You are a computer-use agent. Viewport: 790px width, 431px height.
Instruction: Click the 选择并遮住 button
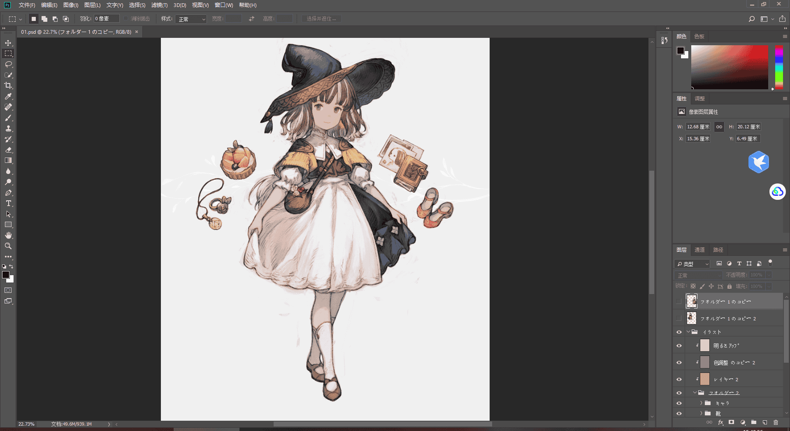321,19
